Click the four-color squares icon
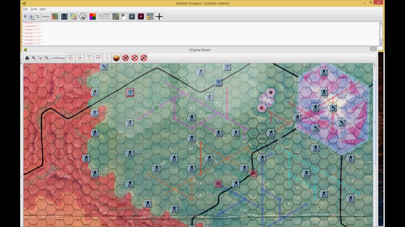Screen dimensions: 405x227 coord(92,16)
